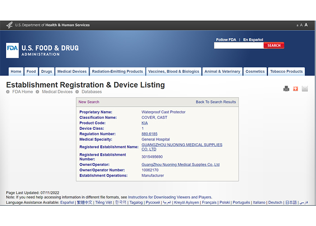Select Français language link
Image resolution: width=316 pixels, height=226 pixels.
[x=209, y=202]
